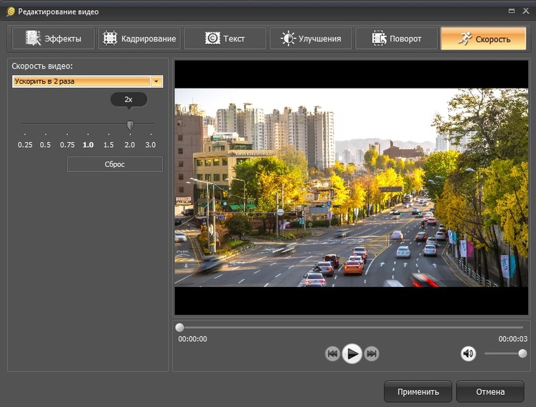The width and height of the screenshot is (536, 407).
Task: Click the speed slider handle
Action: [x=130, y=125]
